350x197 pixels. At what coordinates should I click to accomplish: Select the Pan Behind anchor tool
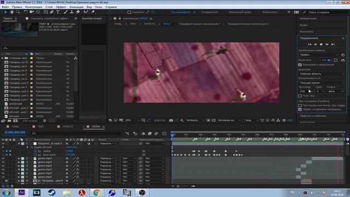click(38, 12)
